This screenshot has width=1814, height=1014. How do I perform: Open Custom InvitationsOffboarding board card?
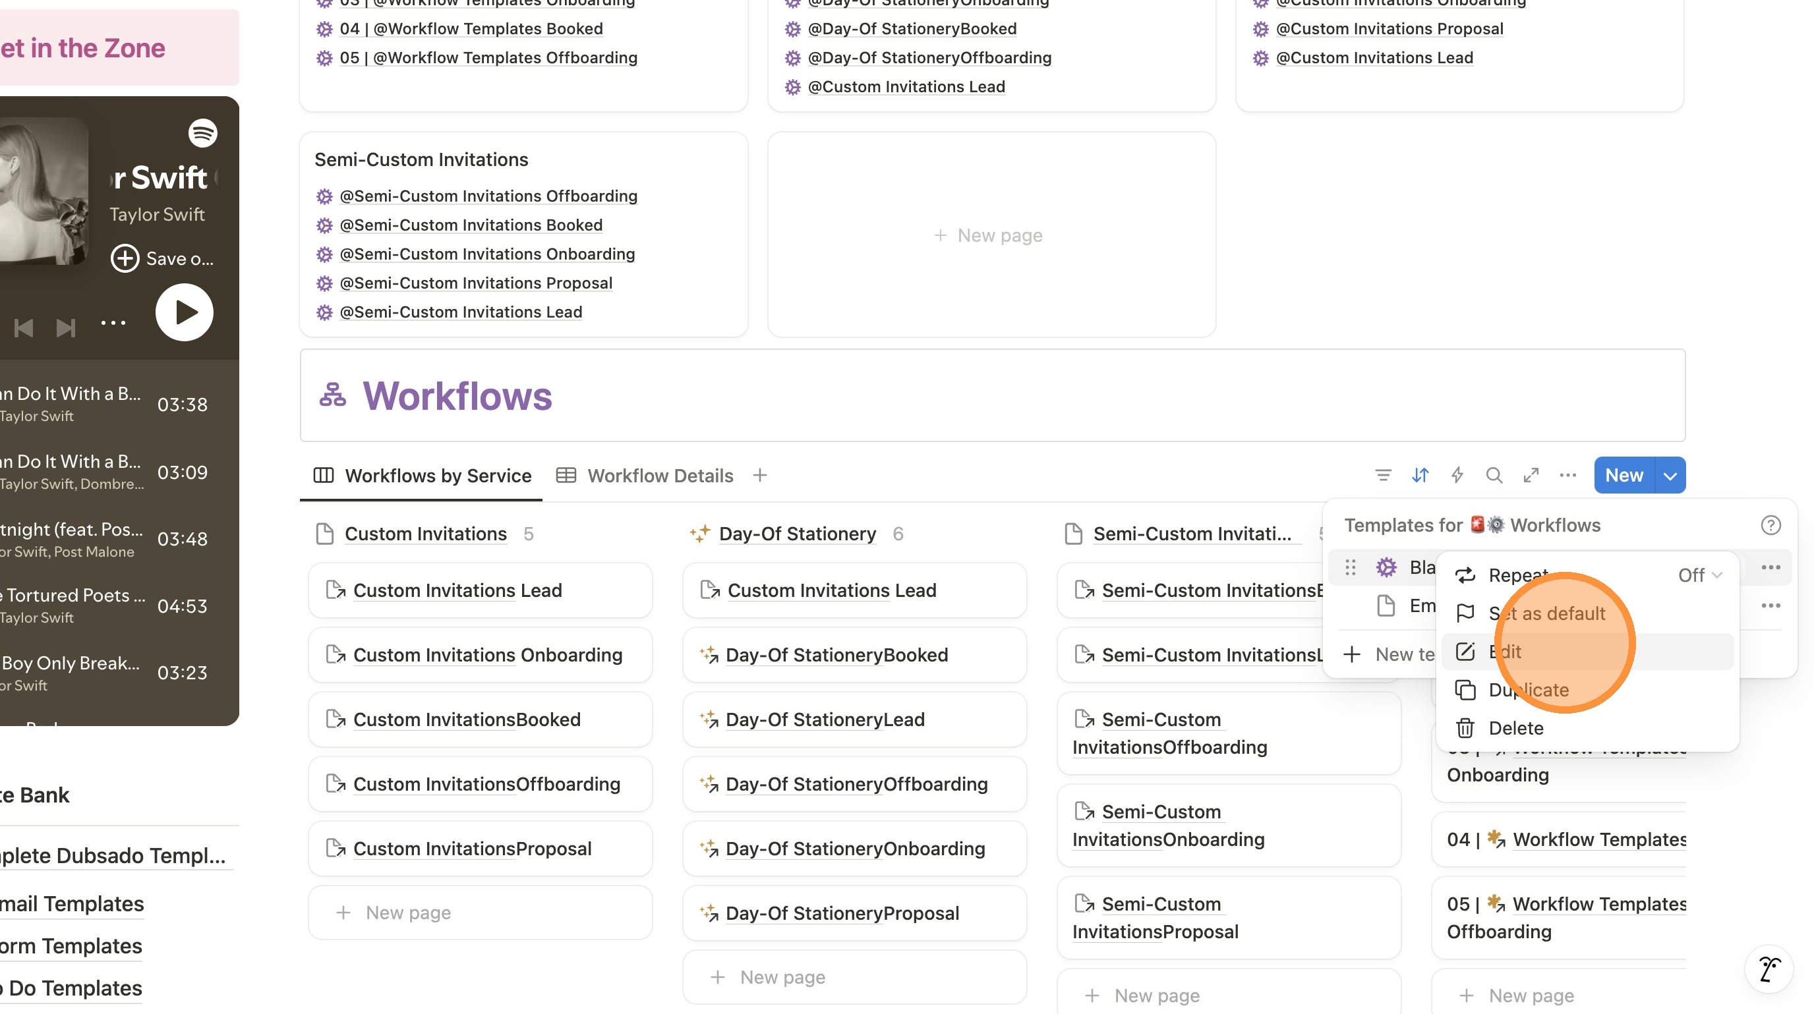[481, 785]
